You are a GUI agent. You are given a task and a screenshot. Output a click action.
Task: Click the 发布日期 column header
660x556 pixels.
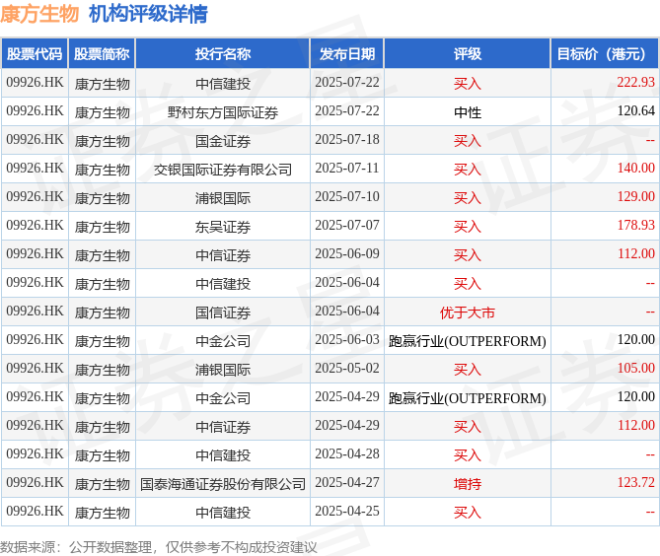click(347, 54)
